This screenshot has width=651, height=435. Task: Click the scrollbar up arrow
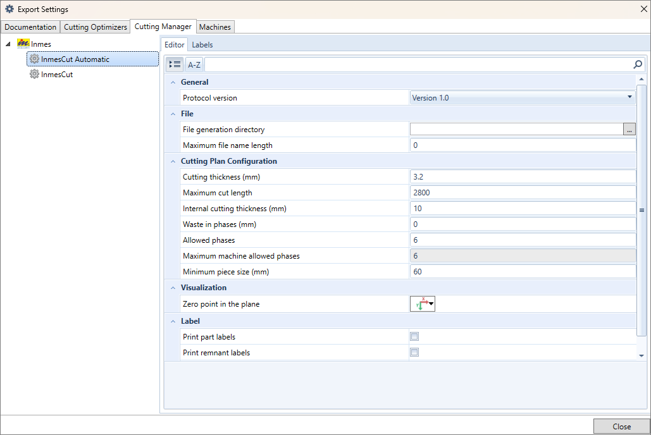642,79
